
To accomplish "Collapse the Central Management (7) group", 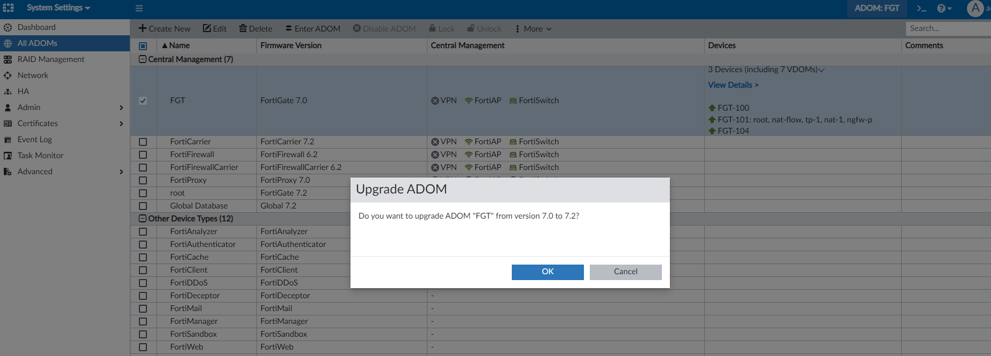I will tap(143, 59).
